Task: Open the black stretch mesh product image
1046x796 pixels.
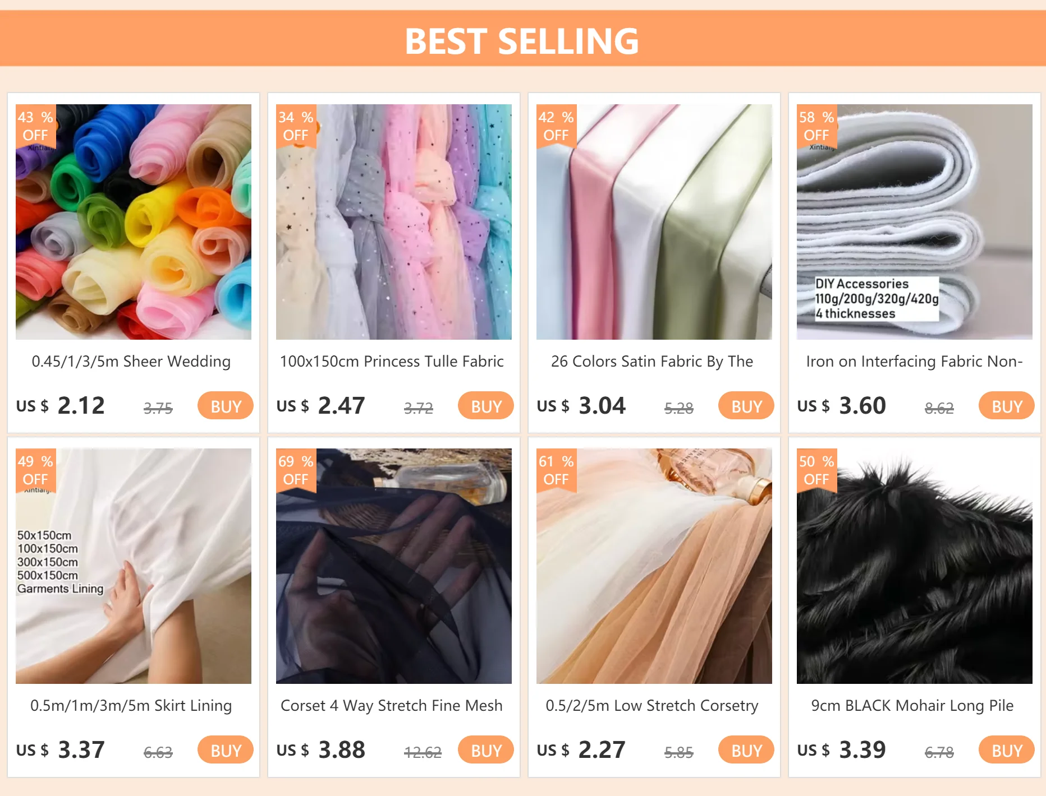Action: 394,566
